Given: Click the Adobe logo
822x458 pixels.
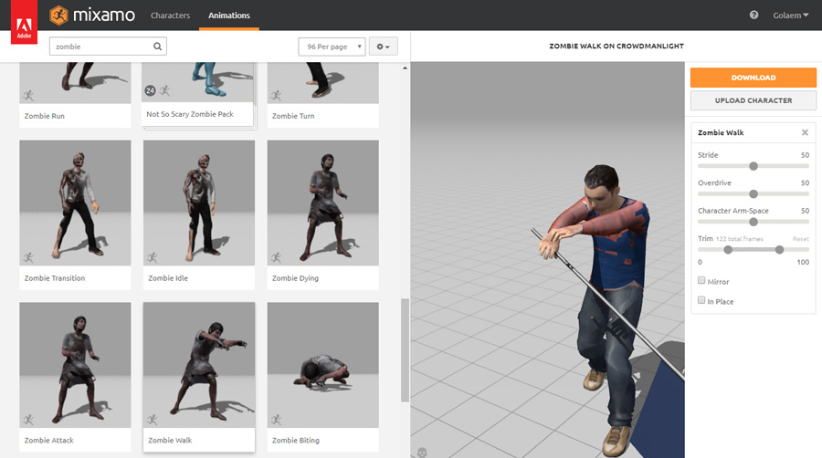Looking at the screenshot, I should coord(24,22).
